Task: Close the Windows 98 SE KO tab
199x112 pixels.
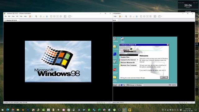Action: pyautogui.click(x=18, y=20)
